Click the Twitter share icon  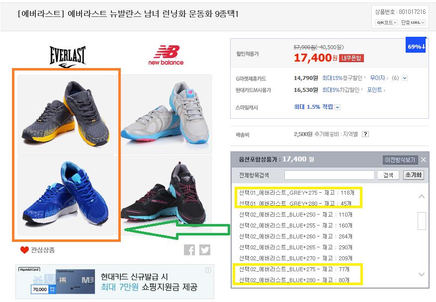click(x=205, y=250)
